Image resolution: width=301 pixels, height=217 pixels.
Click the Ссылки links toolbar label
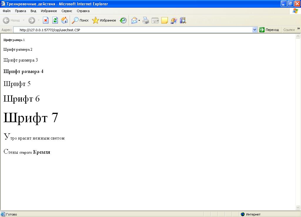(x=289, y=30)
